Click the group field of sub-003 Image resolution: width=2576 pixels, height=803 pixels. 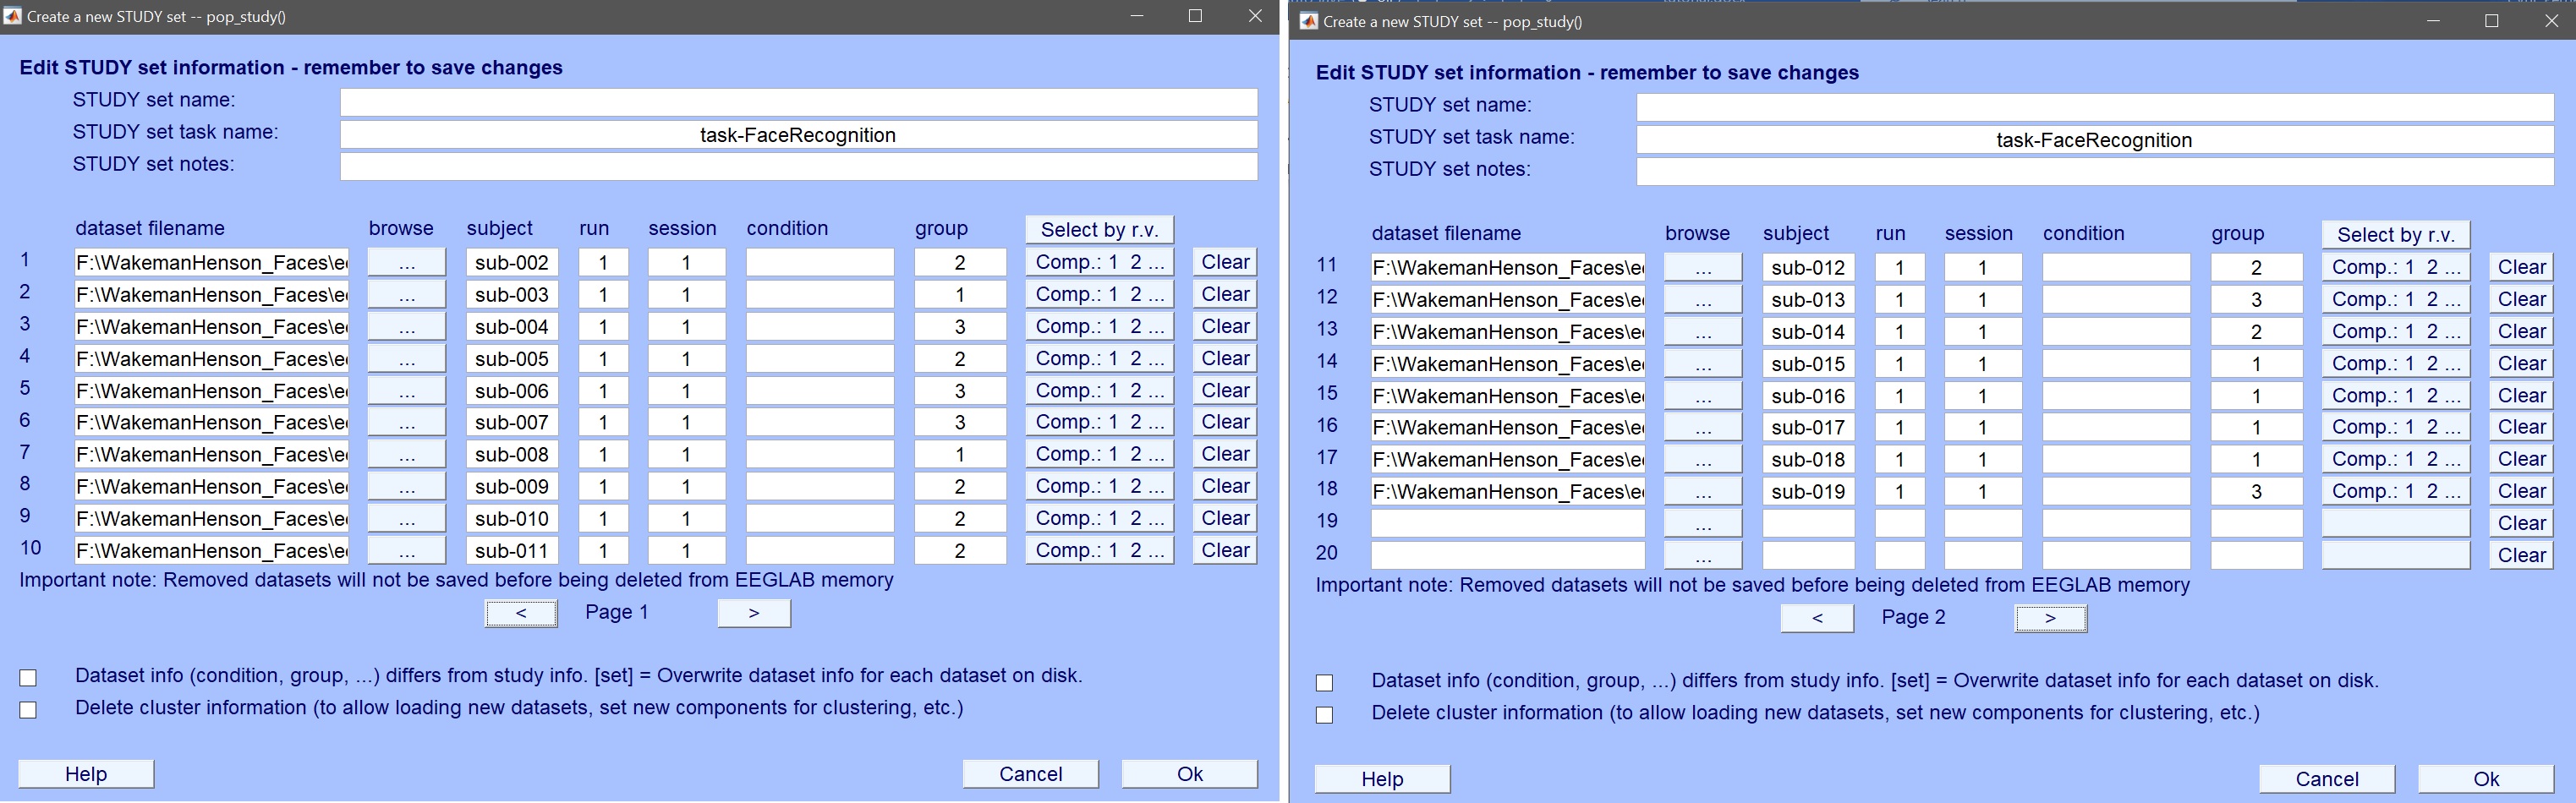[960, 294]
